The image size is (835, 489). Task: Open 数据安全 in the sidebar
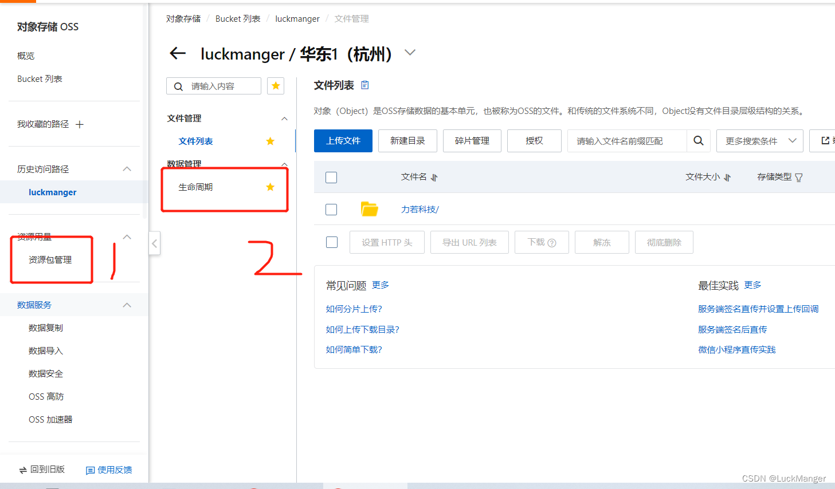tap(46, 373)
